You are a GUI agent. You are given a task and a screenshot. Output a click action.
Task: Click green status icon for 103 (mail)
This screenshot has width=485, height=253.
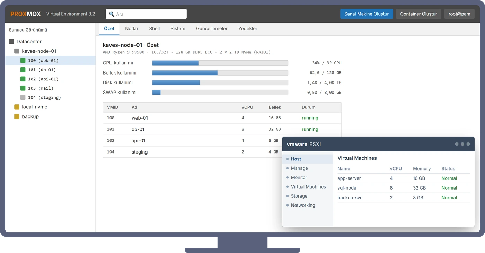(23, 88)
